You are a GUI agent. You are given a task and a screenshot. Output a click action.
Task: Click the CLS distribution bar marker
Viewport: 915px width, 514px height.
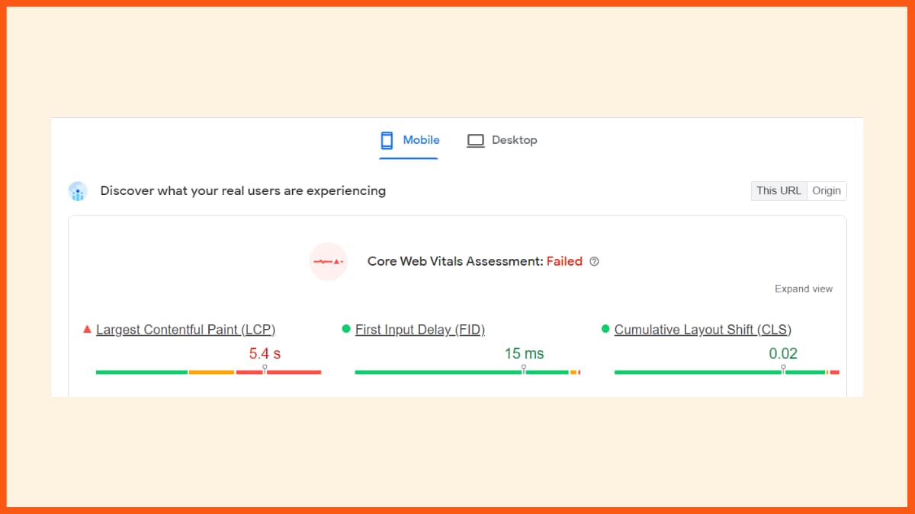783,369
